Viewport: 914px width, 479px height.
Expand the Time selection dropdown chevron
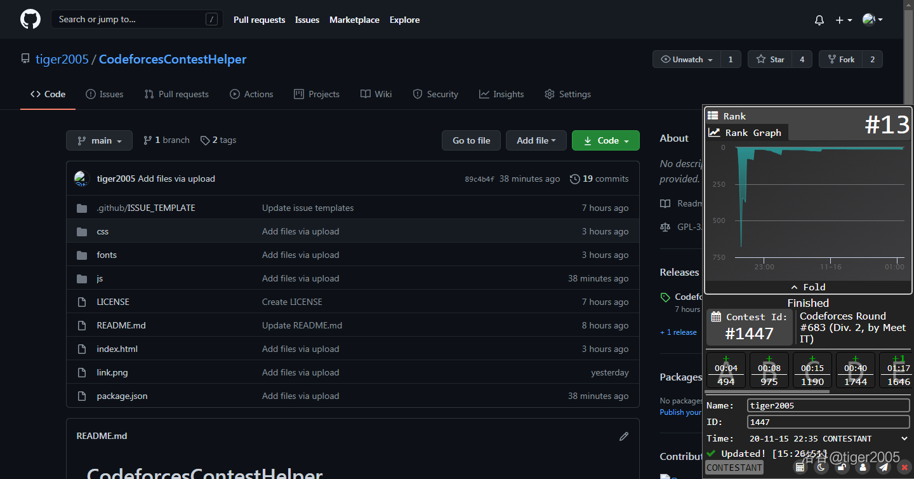pyautogui.click(x=904, y=438)
